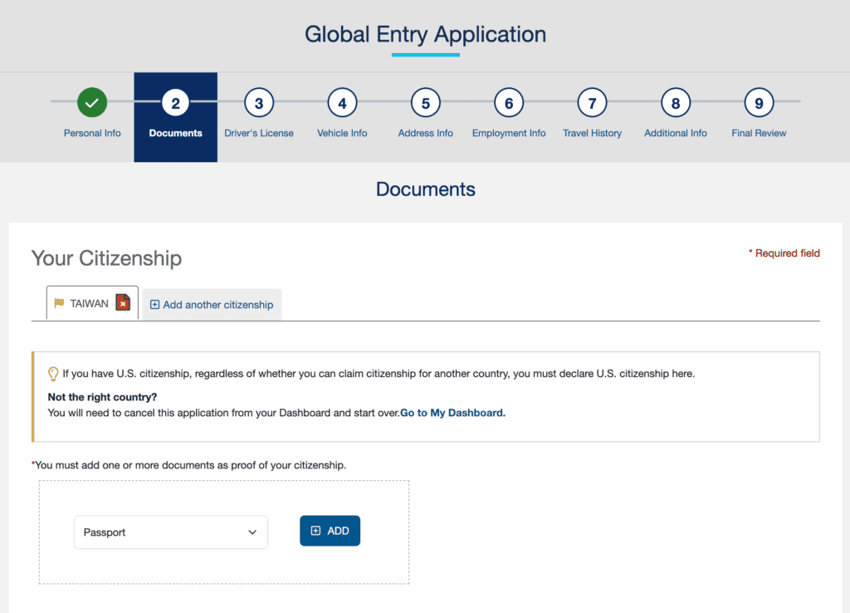Select the Additional Info step
Screen dimensions: 850x613
[x=675, y=102]
